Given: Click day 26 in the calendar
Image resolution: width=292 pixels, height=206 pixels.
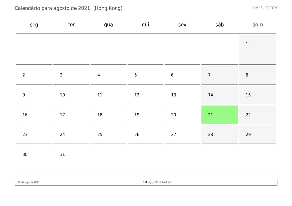Looking at the screenshot, I should pos(145,135).
